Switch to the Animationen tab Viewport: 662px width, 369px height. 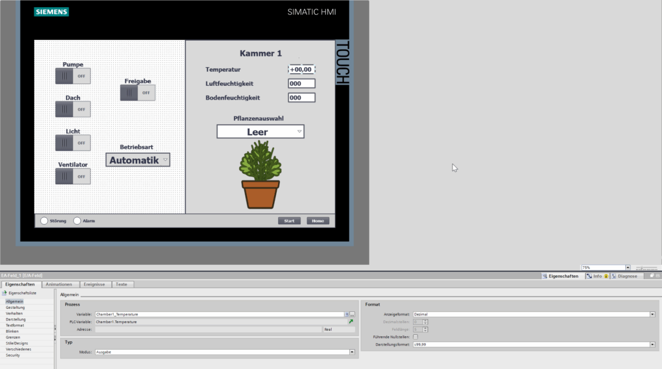coord(59,284)
